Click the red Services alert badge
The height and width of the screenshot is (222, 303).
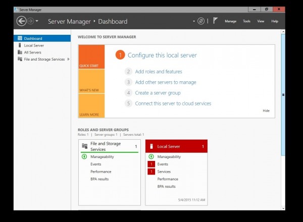click(x=150, y=172)
